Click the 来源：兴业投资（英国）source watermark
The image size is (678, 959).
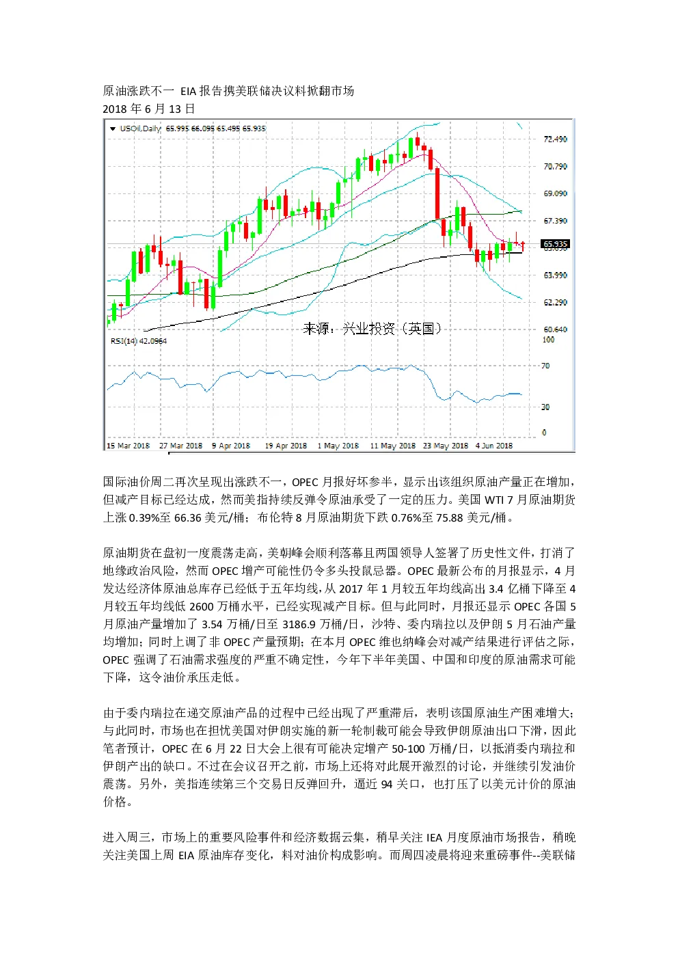372,329
